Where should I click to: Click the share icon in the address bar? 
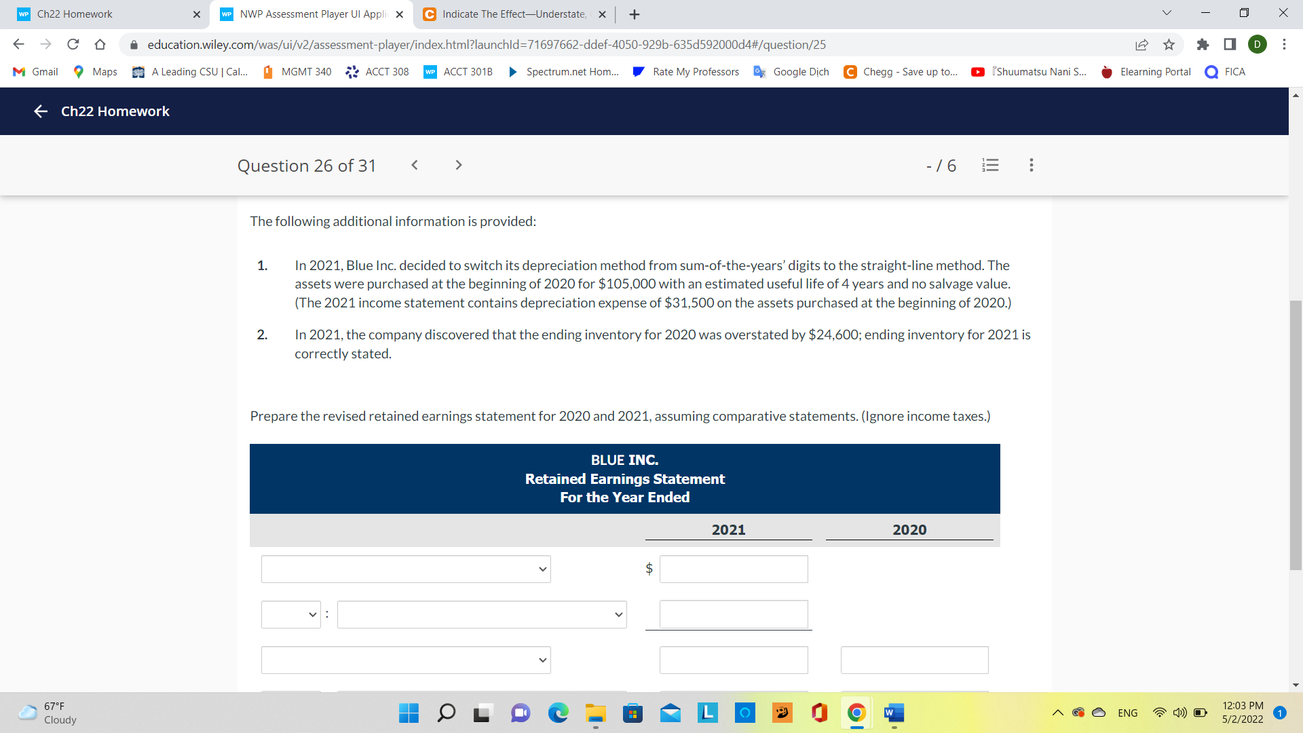1142,44
